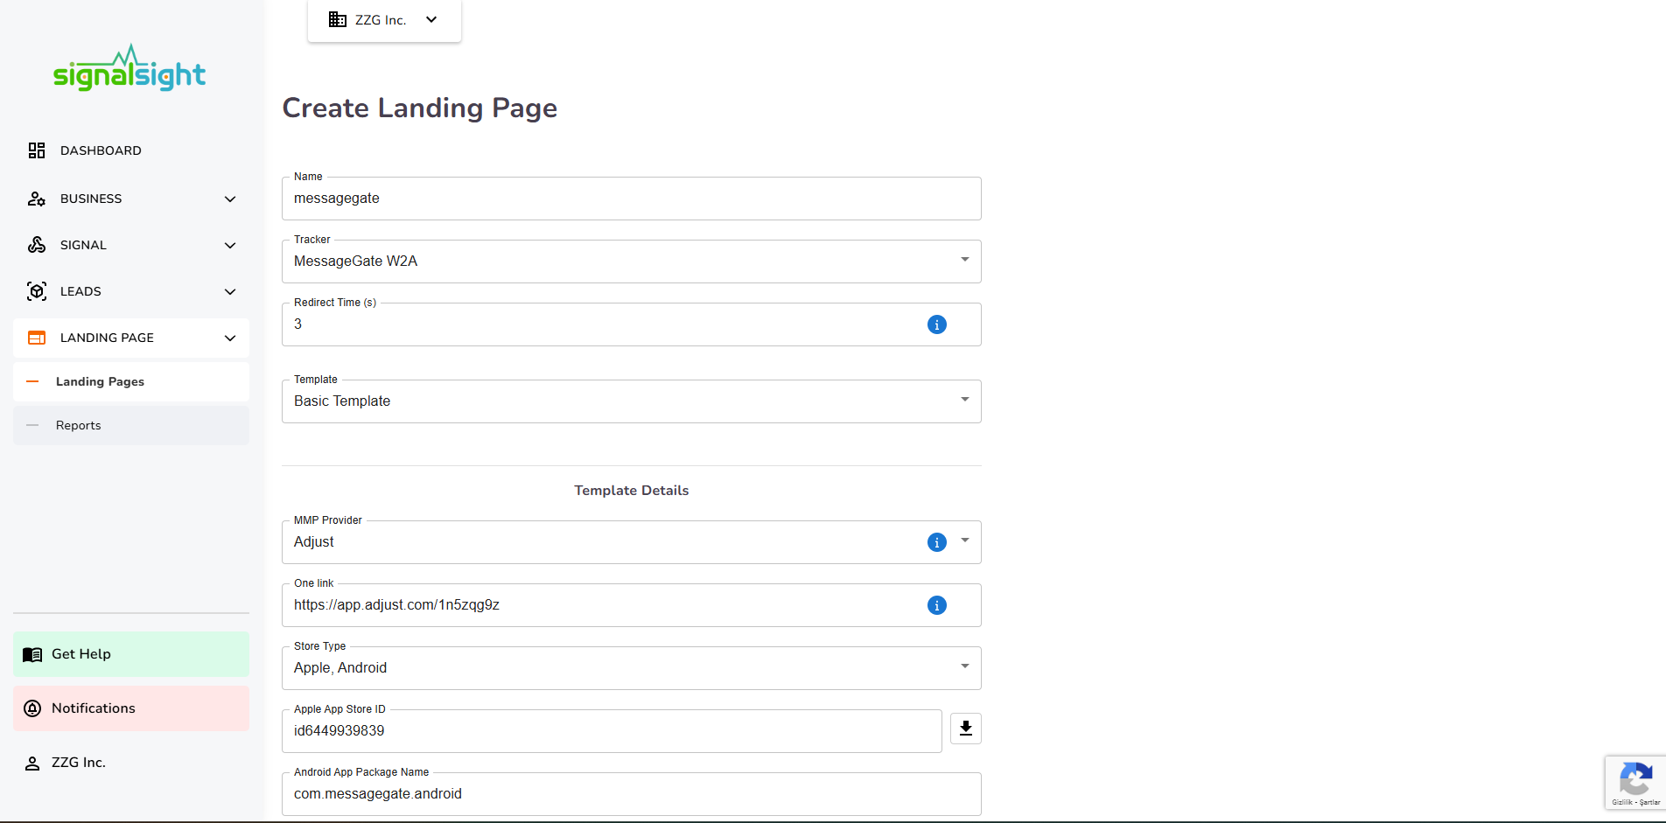Collapse the Landing Page chevron
Screen dimensions: 1666x823
click(x=230, y=338)
